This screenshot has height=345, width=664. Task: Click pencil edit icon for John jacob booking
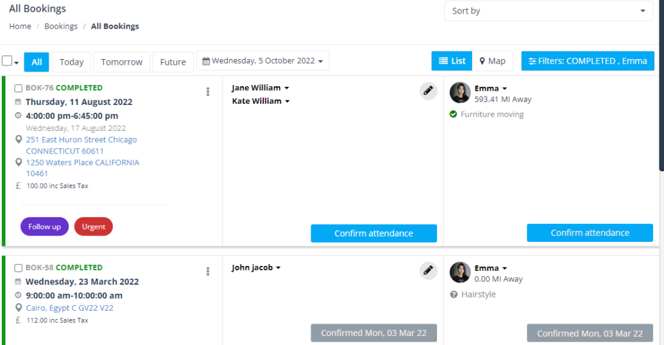pyautogui.click(x=428, y=270)
